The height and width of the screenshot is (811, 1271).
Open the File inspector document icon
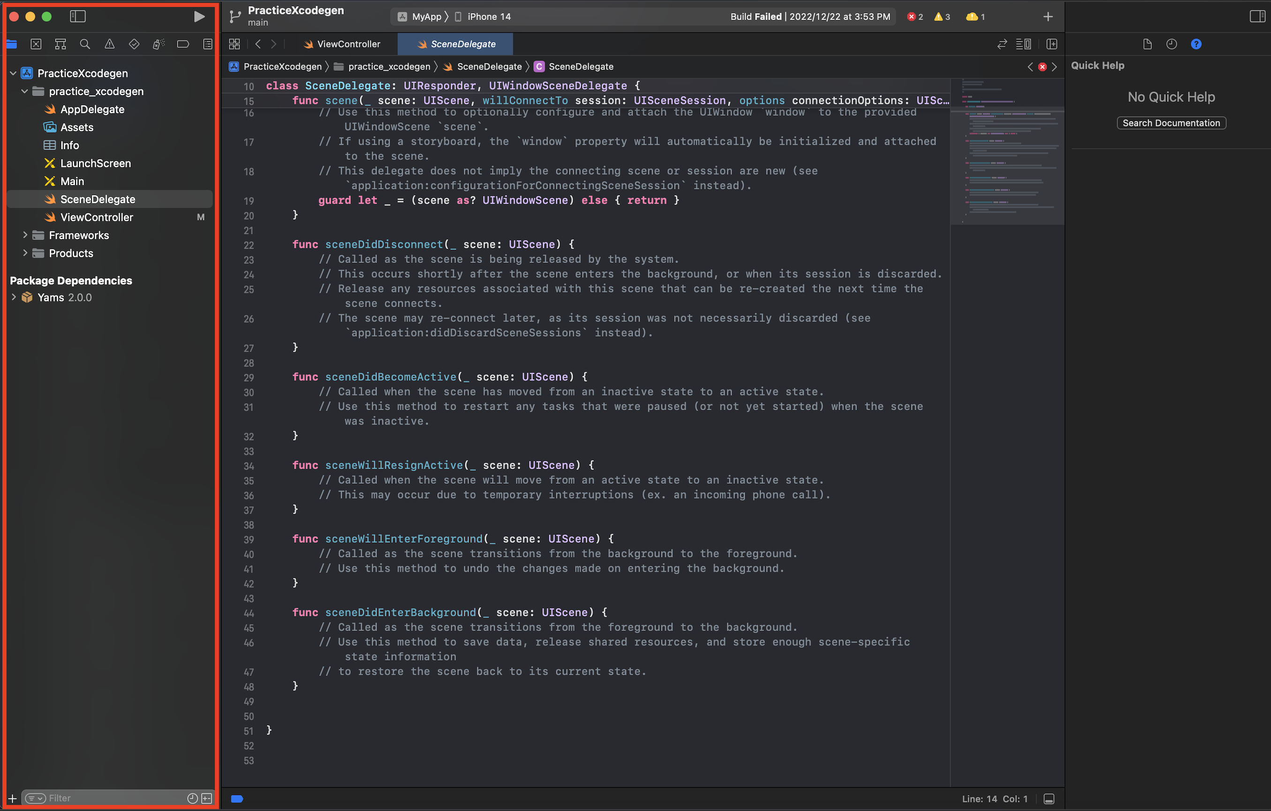click(x=1147, y=45)
